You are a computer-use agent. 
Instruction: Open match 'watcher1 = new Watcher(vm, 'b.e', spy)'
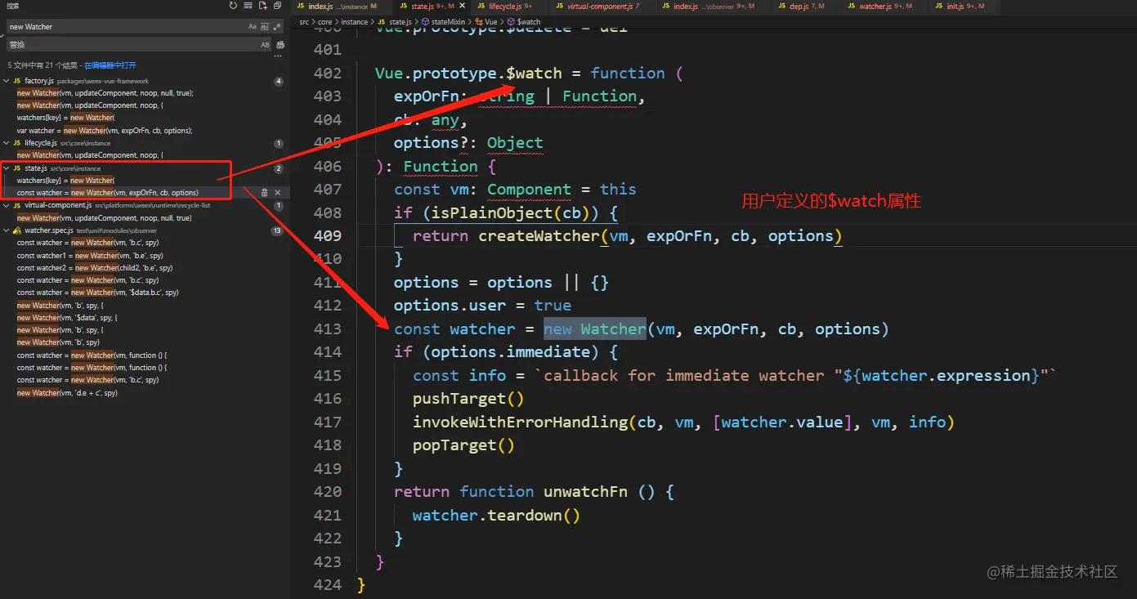pos(90,256)
